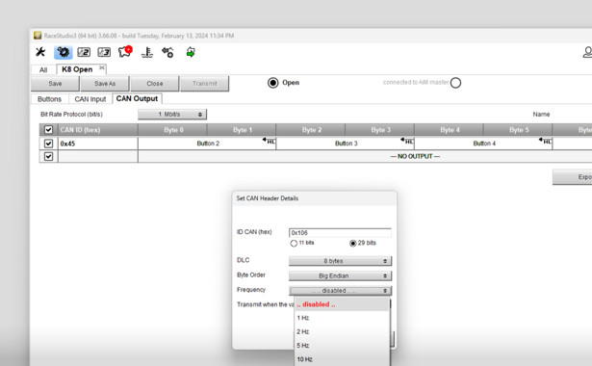Screen dimensions: 592x366
Task: Select connected to AiM master radio button
Action: (455, 83)
